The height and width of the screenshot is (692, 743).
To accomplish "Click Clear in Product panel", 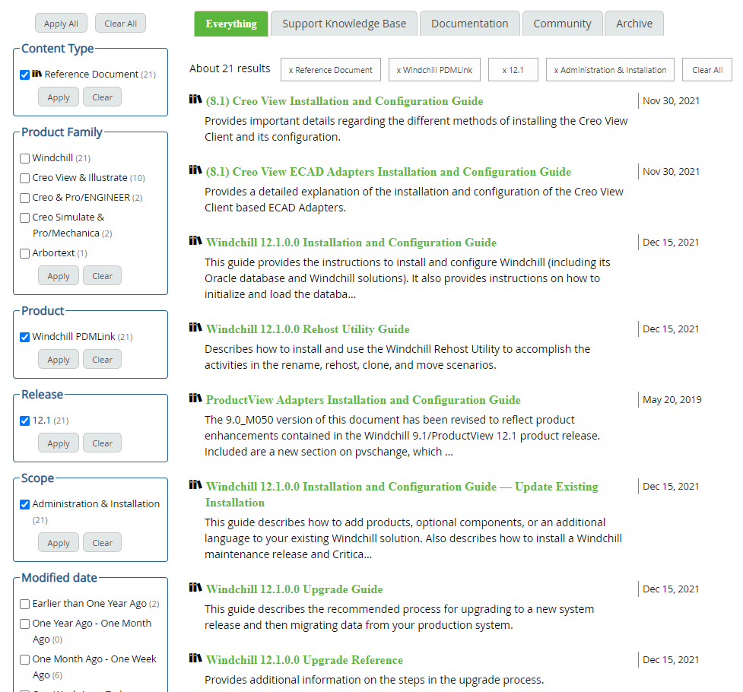I will tap(102, 359).
